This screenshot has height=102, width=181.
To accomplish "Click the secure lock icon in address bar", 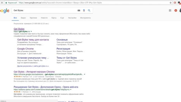I will [6, 3].
